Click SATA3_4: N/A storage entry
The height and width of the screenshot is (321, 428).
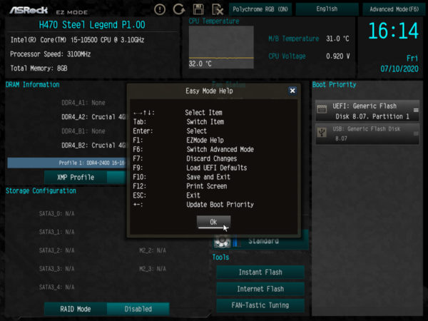coord(56,287)
